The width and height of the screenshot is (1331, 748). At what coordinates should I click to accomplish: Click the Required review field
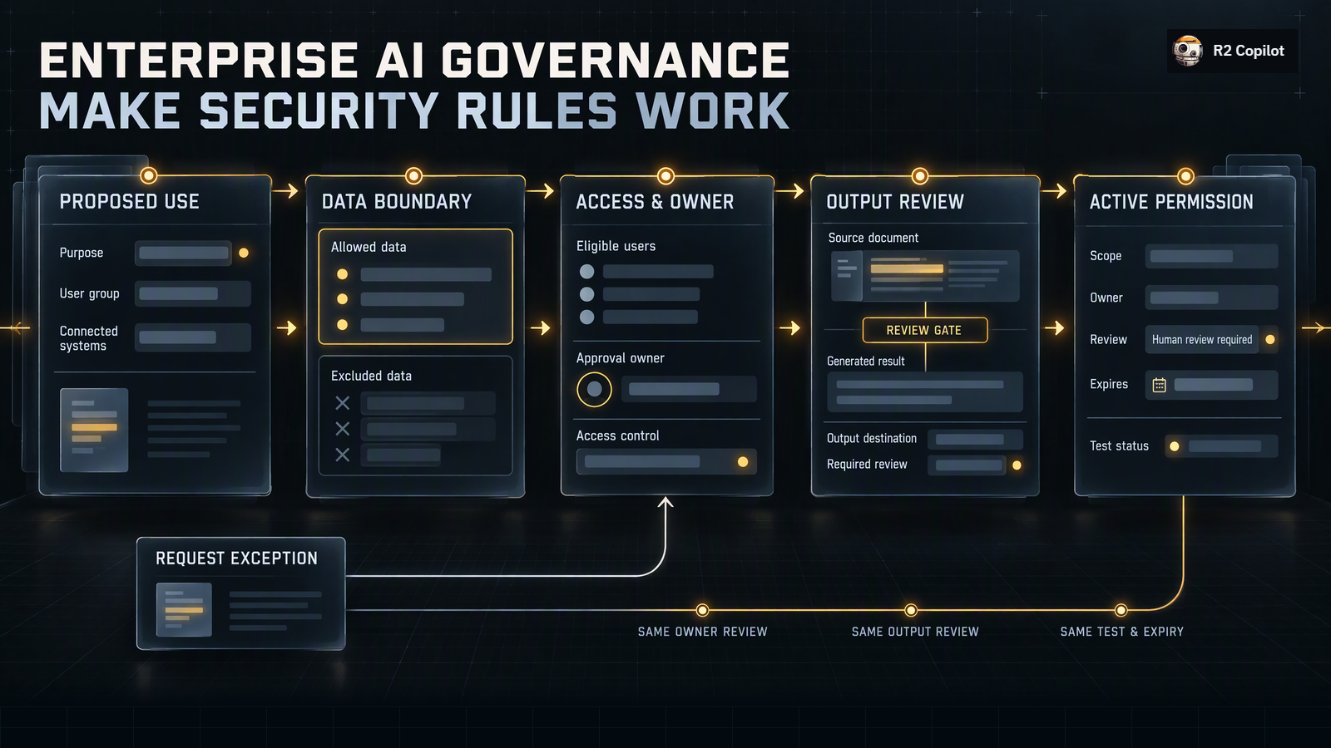[966, 465]
